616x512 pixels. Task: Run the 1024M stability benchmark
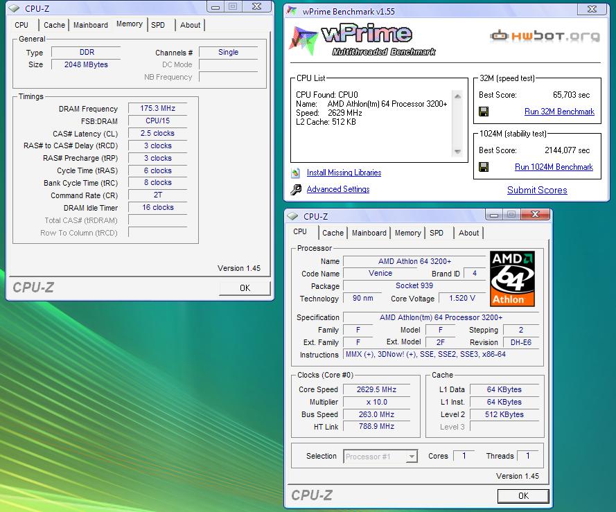pyautogui.click(x=554, y=167)
